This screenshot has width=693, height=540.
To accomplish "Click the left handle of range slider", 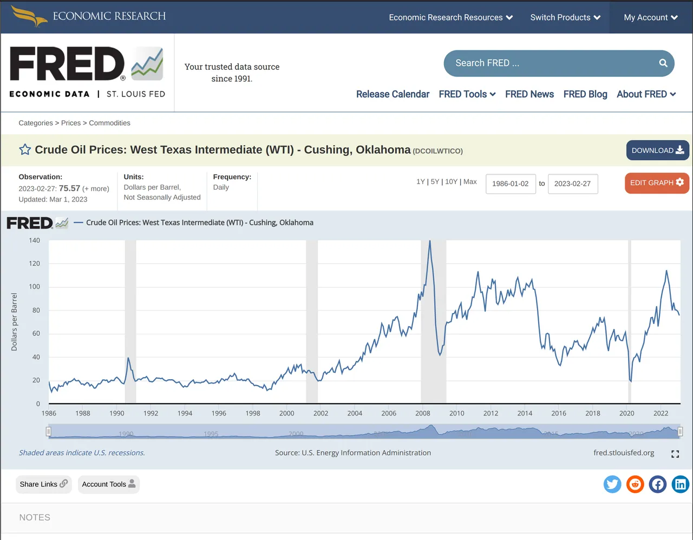I will [x=48, y=432].
